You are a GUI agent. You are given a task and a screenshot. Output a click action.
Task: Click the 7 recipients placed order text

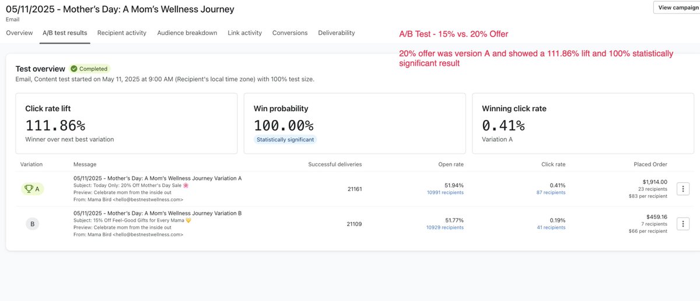(654, 224)
